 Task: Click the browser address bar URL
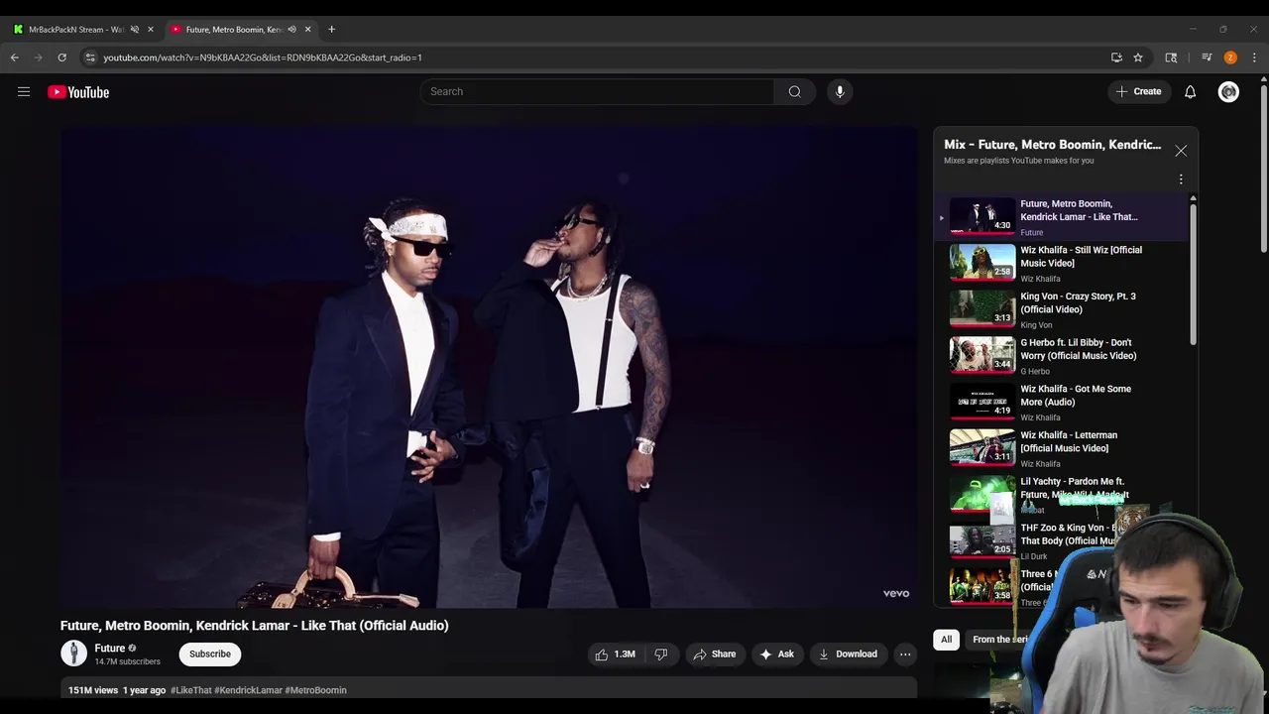click(263, 58)
